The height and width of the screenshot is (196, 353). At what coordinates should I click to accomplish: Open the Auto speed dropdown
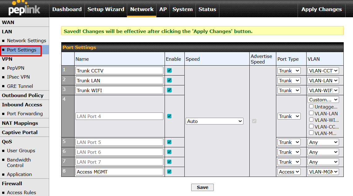coord(214,121)
